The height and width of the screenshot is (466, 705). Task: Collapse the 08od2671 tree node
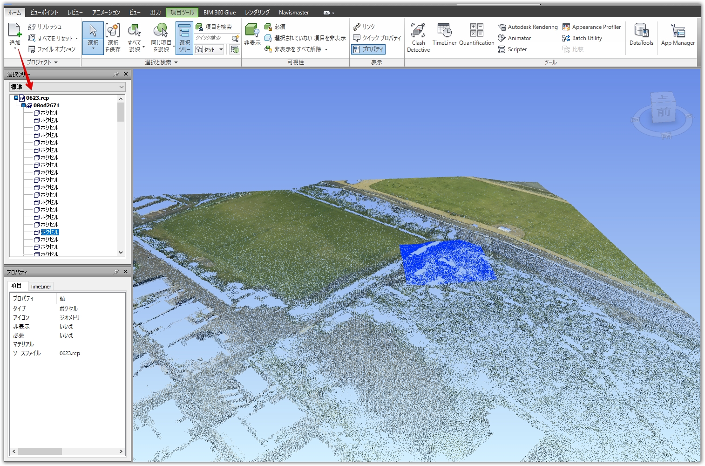22,105
